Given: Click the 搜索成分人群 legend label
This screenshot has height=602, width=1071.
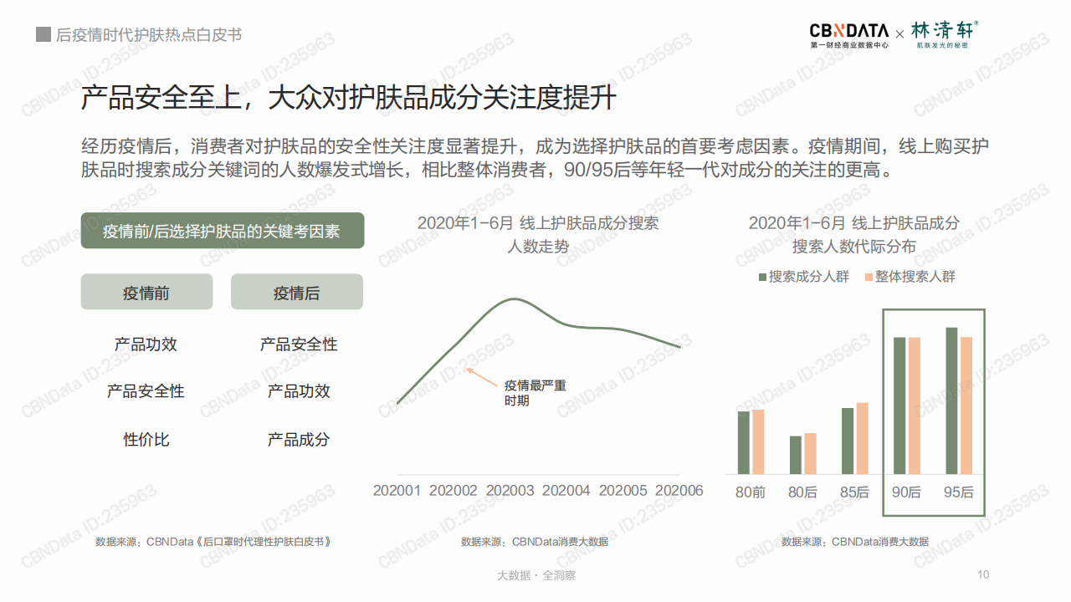Looking at the screenshot, I should (809, 277).
